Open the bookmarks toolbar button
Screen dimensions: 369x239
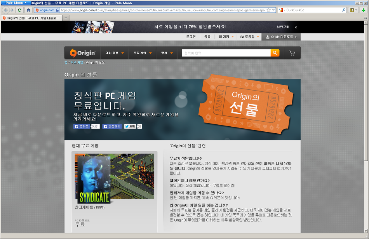[x=353, y=10]
